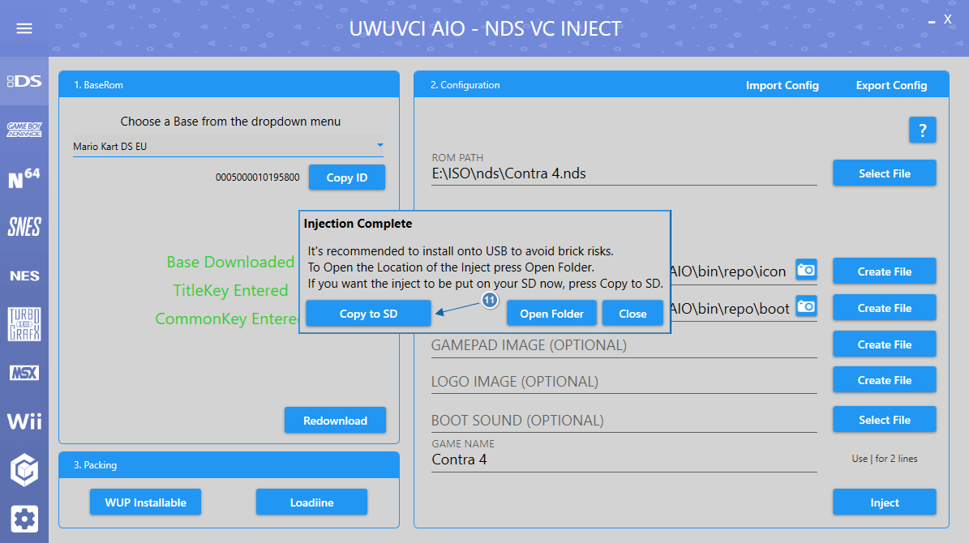Open the GameCube inject icon
Viewport: 969px width, 543px height.
[x=24, y=470]
